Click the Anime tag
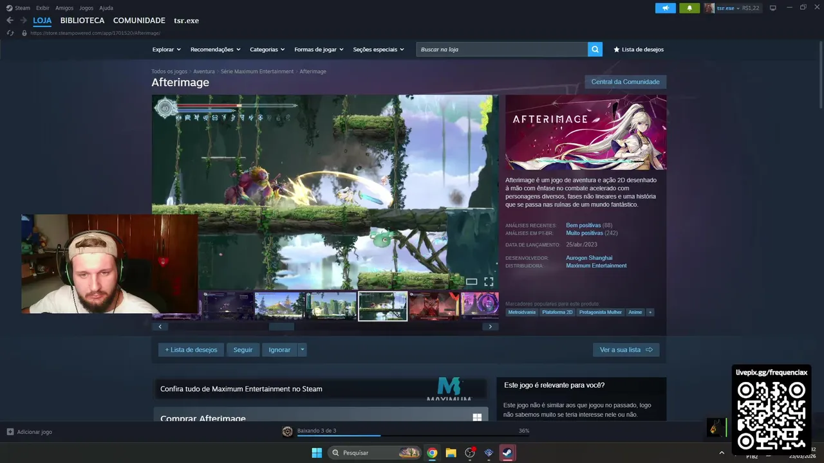 635,312
